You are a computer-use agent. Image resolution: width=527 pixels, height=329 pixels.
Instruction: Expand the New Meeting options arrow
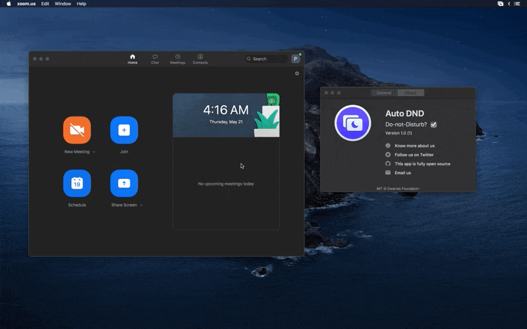coord(94,152)
